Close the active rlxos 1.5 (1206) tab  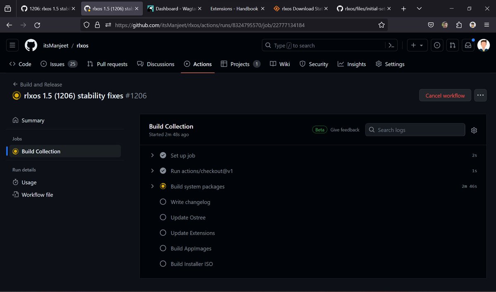[x=136, y=9]
